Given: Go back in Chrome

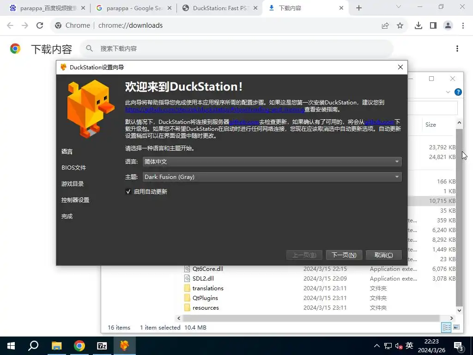Looking at the screenshot, I should (10, 25).
